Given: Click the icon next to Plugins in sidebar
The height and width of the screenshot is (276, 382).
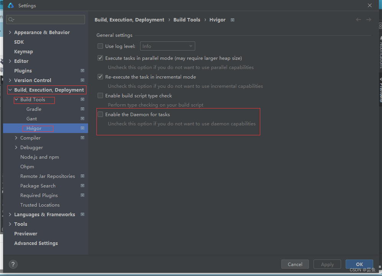Looking at the screenshot, I should click(x=82, y=71).
